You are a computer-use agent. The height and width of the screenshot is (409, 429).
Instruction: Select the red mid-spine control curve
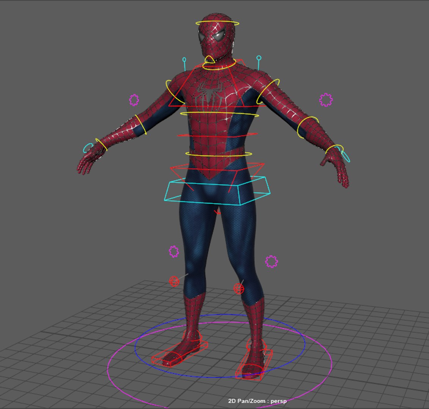click(217, 136)
